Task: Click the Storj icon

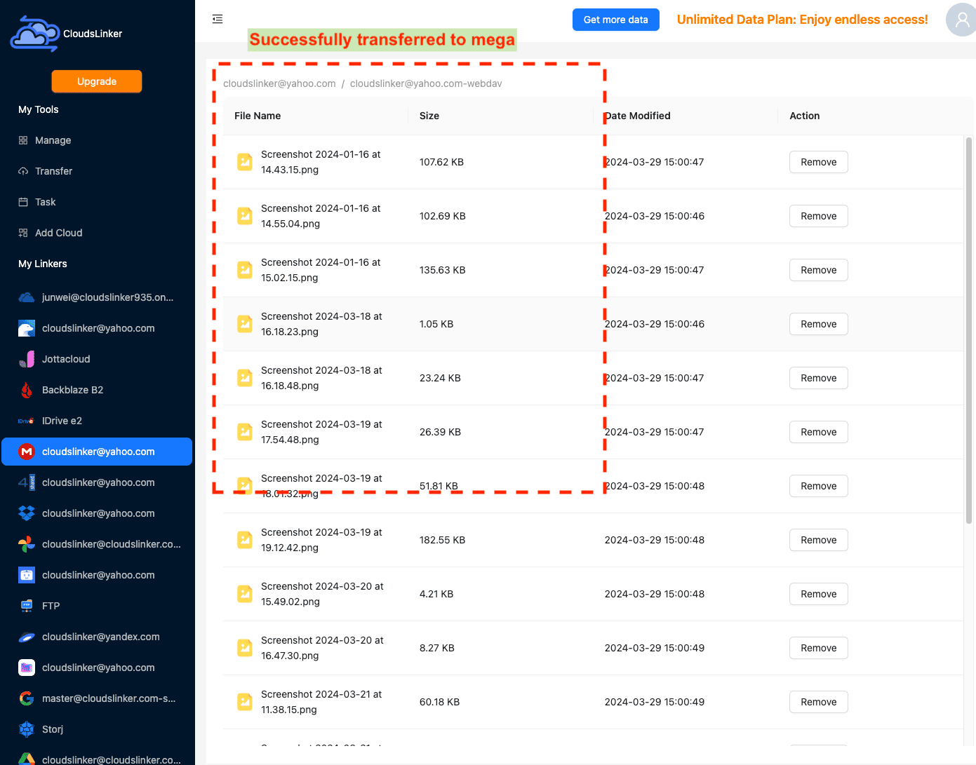Action: [27, 729]
